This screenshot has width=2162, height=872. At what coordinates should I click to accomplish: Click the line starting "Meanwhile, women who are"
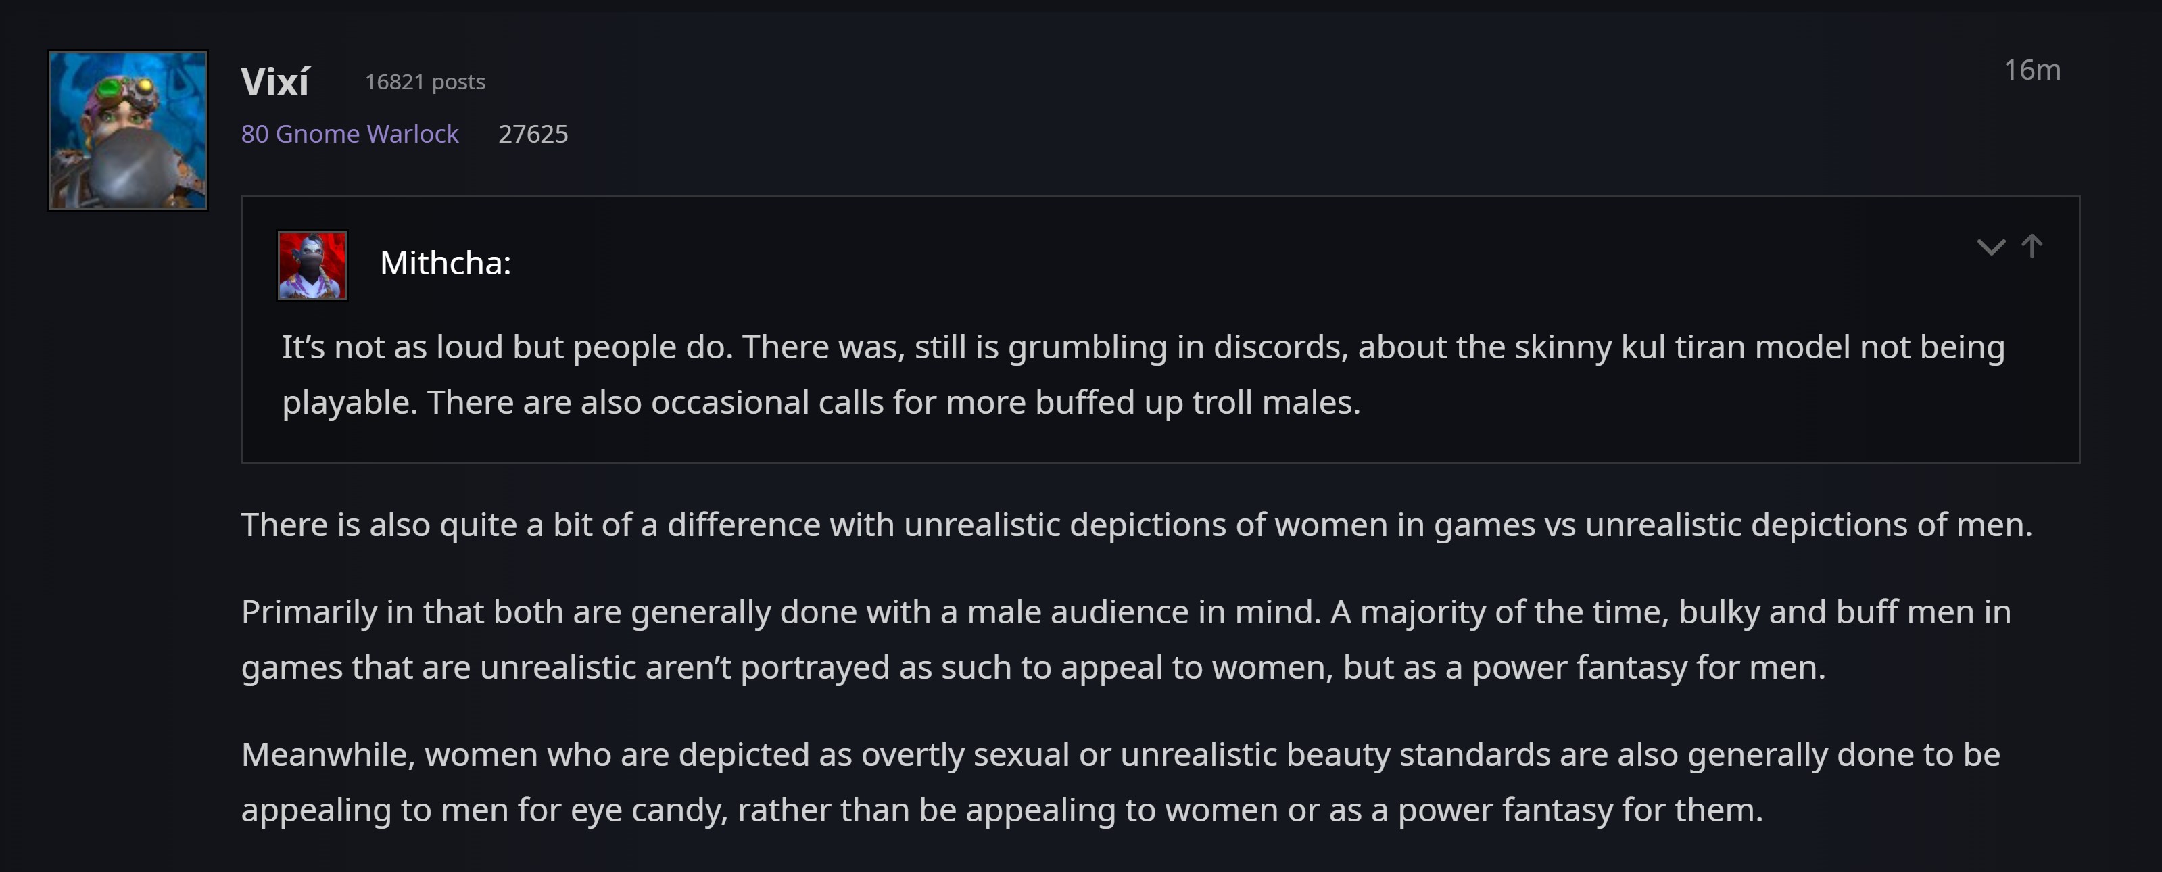pyautogui.click(x=1120, y=755)
